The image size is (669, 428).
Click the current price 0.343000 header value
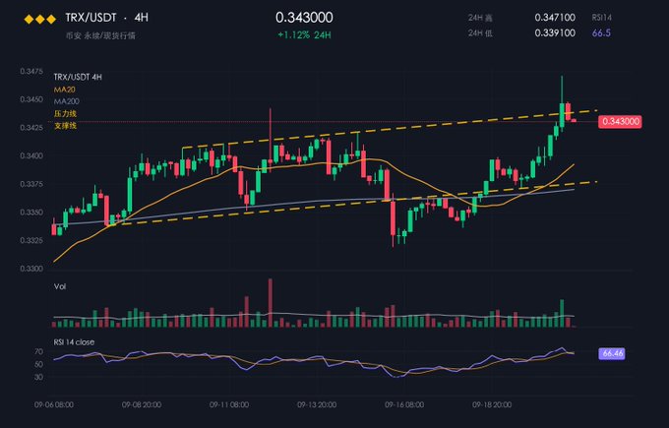tap(304, 18)
